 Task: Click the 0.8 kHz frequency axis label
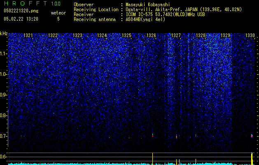3,115
